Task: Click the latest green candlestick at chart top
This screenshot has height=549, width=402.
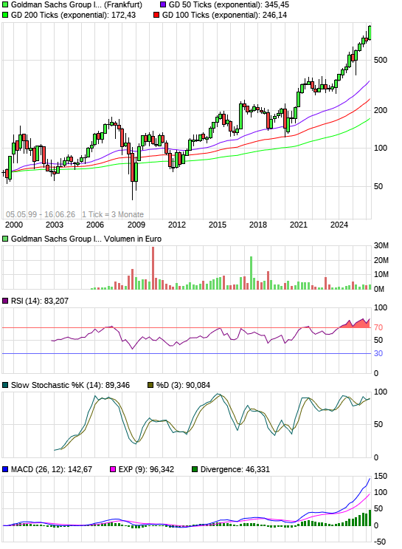Action: coord(370,33)
